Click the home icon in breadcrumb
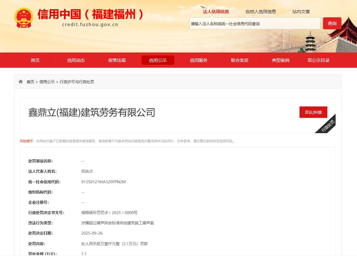Screen dimensions: 357x256 click(x=21, y=82)
